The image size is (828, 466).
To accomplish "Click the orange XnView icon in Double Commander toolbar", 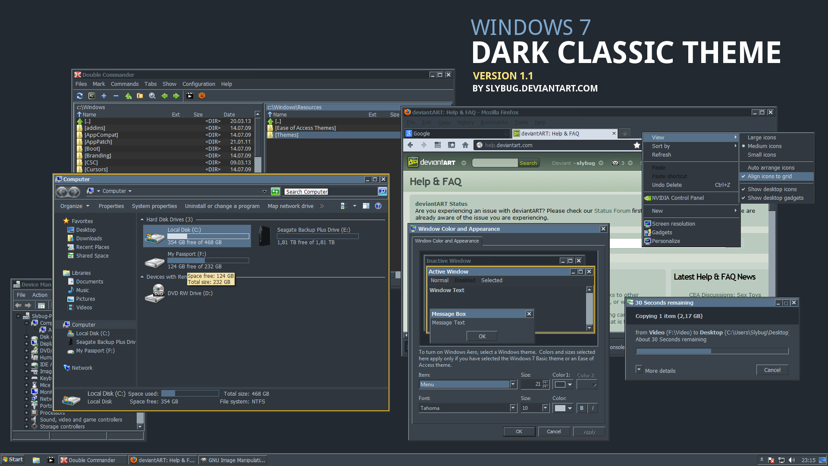I will click(x=202, y=96).
